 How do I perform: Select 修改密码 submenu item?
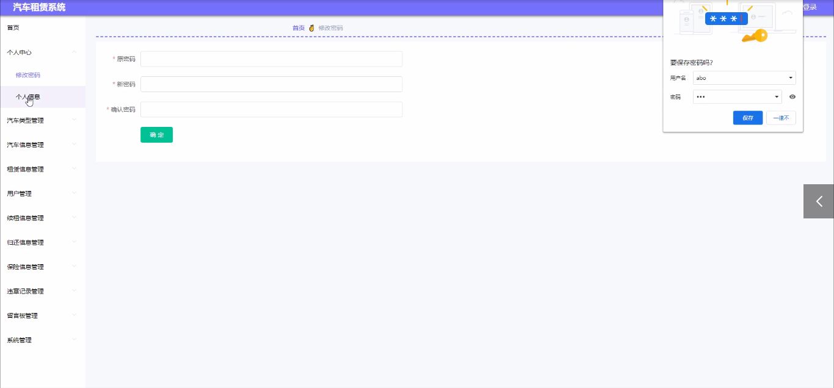(x=43, y=75)
